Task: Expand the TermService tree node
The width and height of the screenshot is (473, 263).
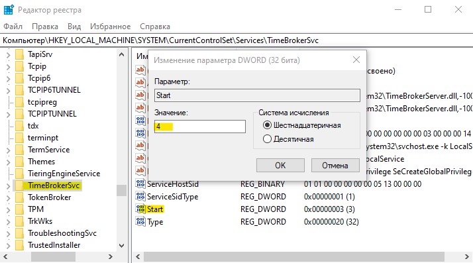Action: tap(8, 150)
